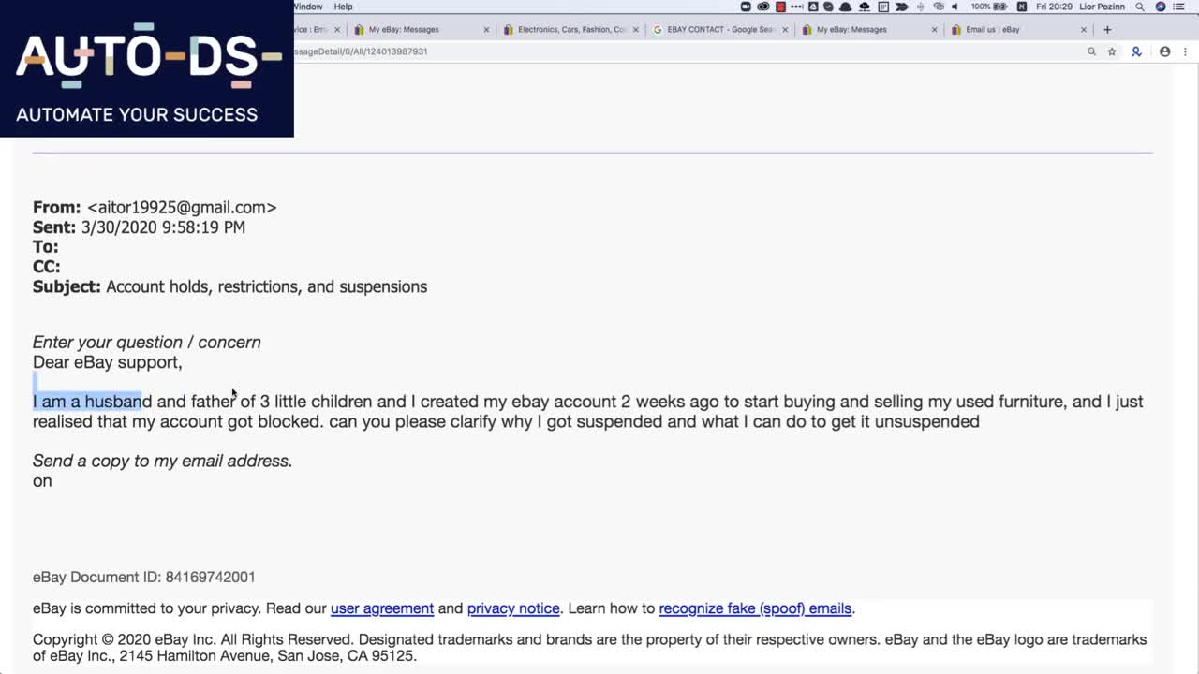Open the volume speaker icon in menu bar

point(955,7)
